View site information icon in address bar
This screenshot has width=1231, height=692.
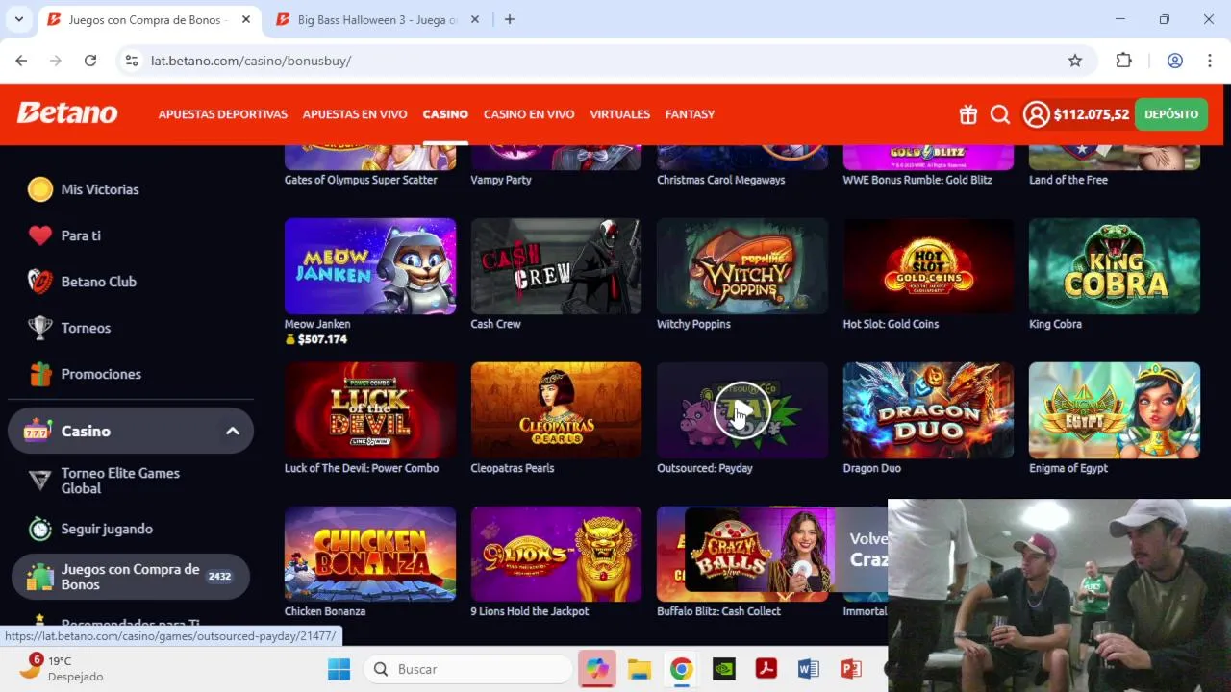(132, 61)
